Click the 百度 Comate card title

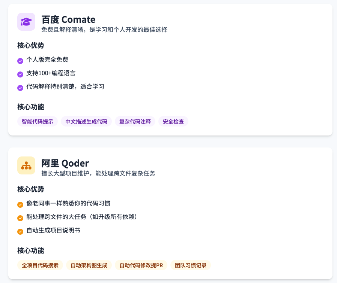point(68,19)
